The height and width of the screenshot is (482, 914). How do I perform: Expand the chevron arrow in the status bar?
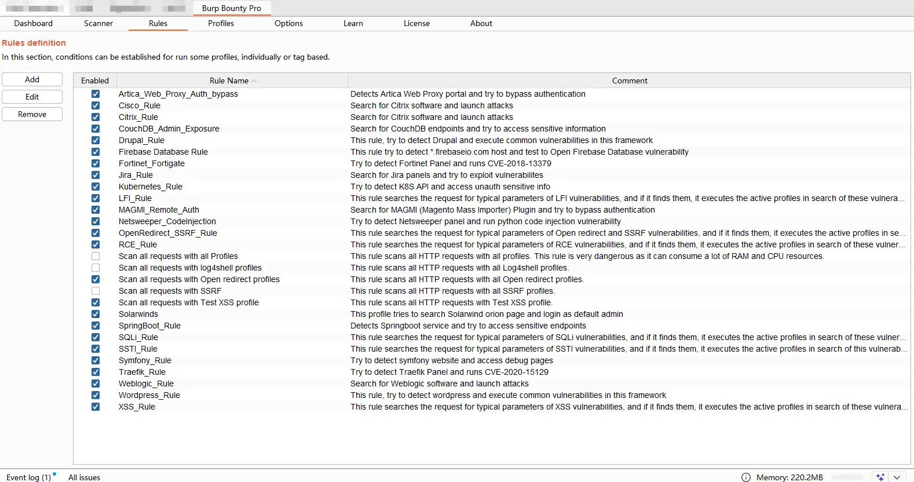click(x=897, y=477)
